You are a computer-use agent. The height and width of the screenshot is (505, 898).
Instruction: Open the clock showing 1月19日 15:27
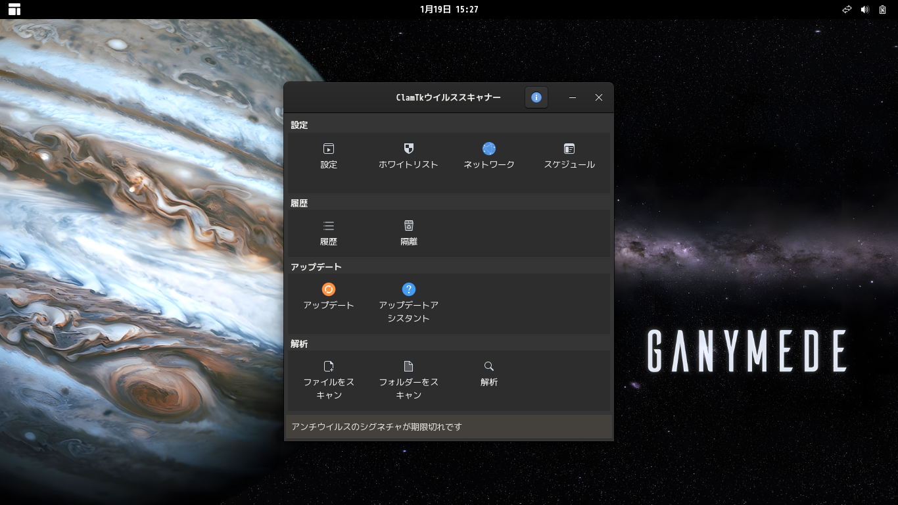449,9
